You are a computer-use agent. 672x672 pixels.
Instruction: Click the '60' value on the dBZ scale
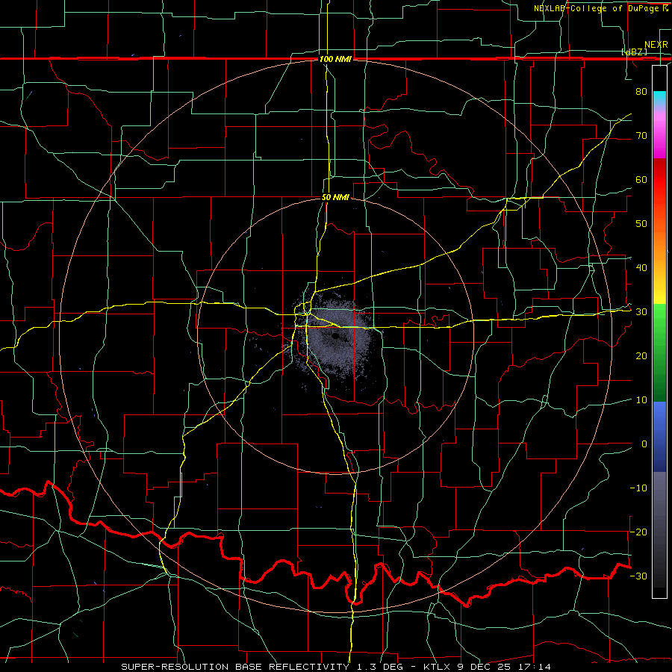pyautogui.click(x=641, y=179)
